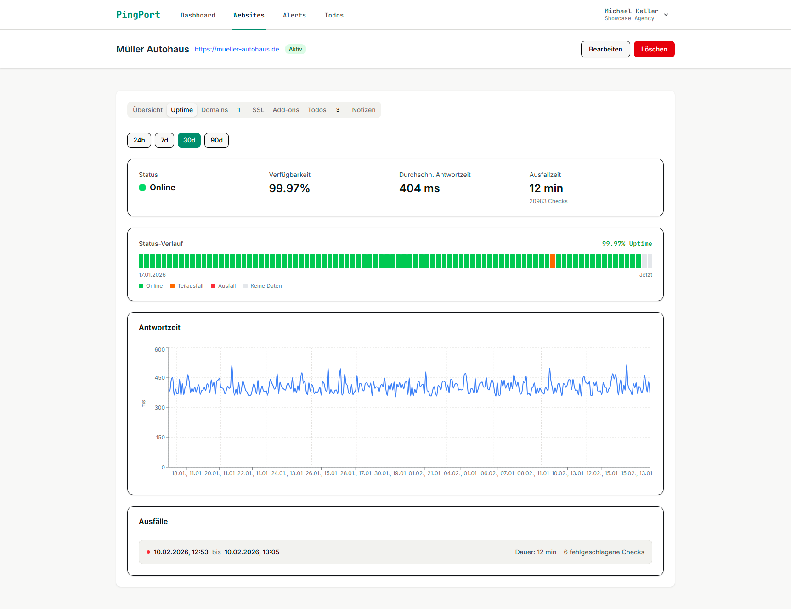Click the Online legend marker
The image size is (791, 609).
click(141, 285)
